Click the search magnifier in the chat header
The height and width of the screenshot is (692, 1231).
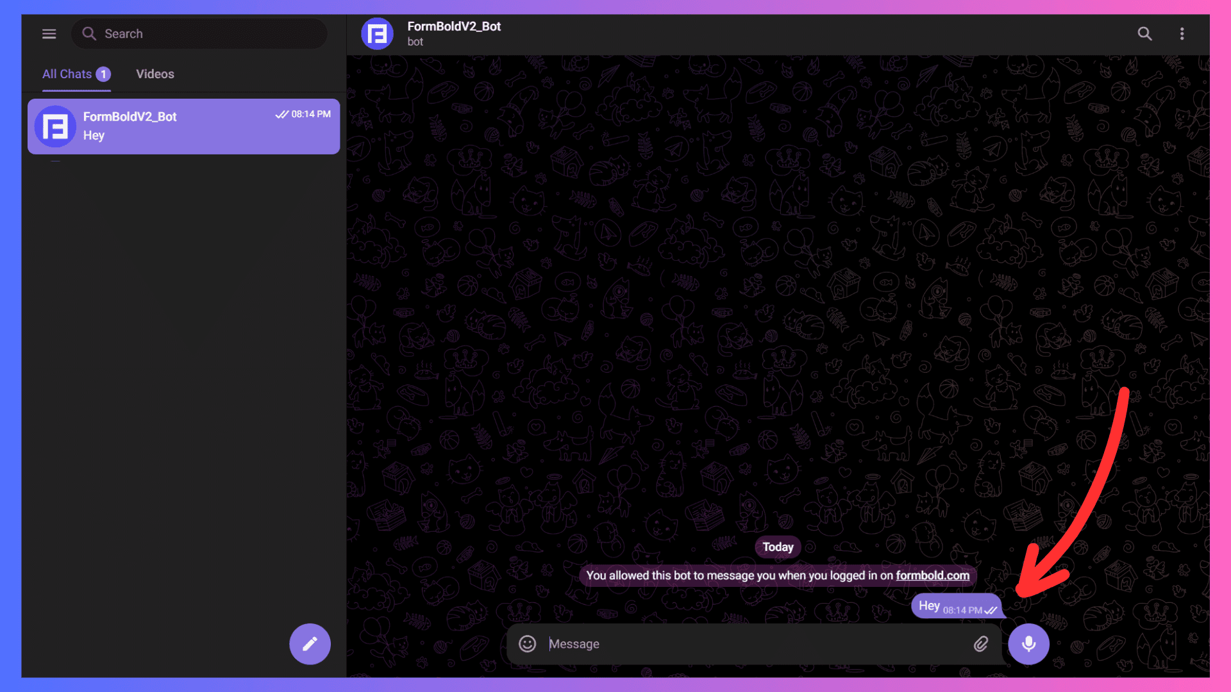(x=1144, y=34)
